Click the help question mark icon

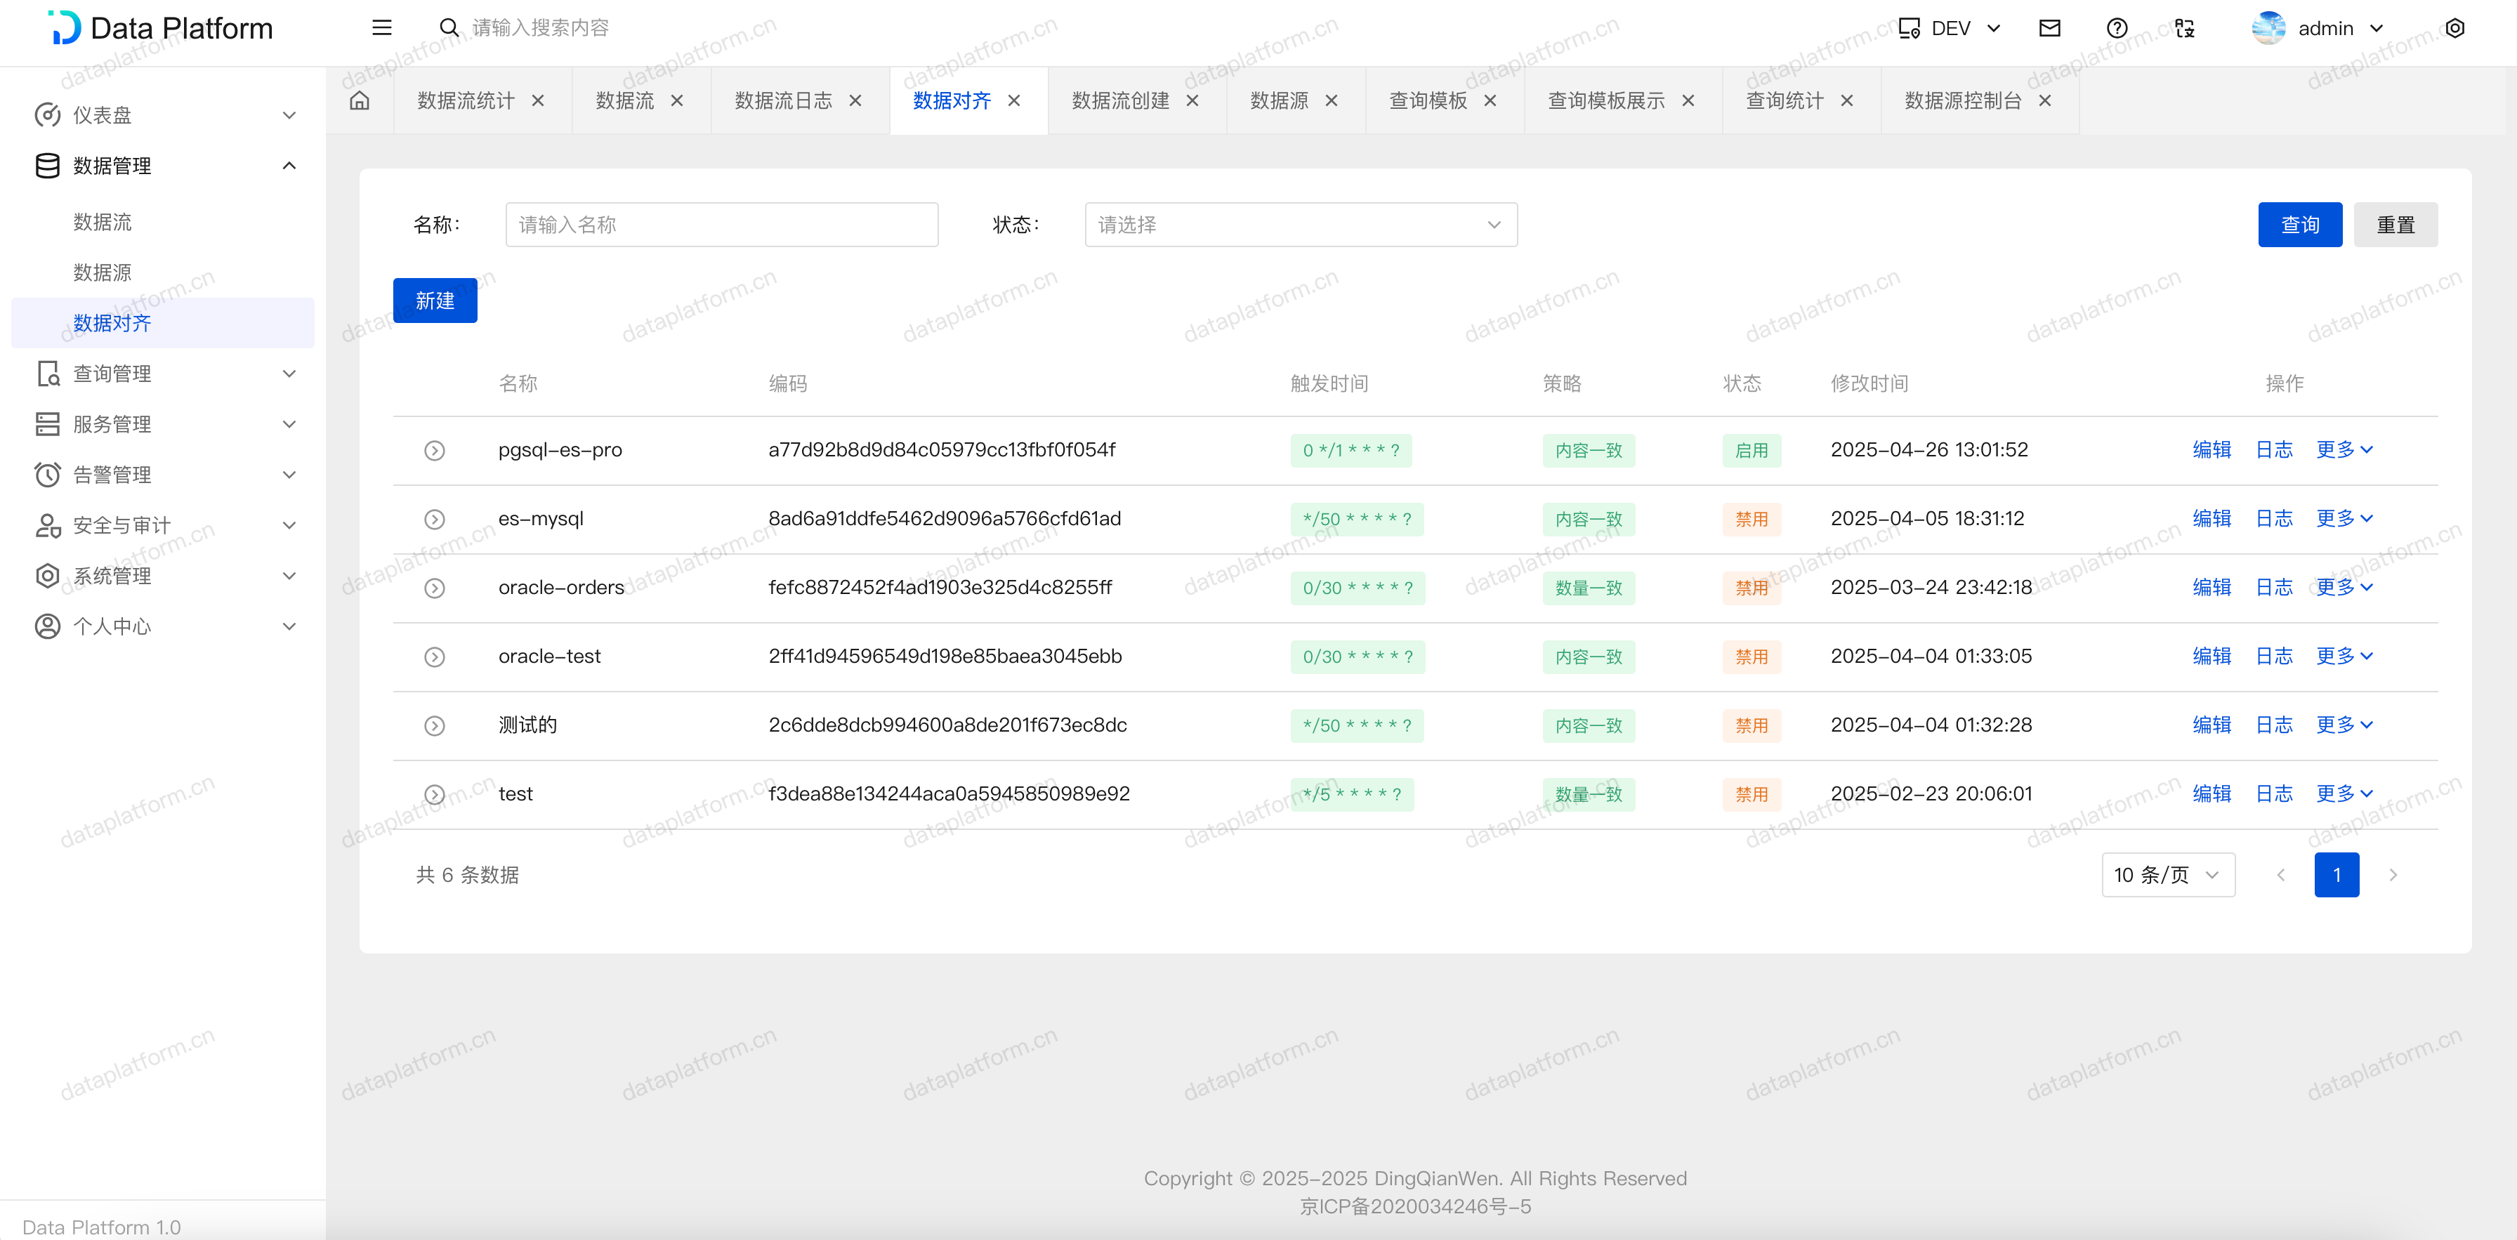[x=2117, y=28]
